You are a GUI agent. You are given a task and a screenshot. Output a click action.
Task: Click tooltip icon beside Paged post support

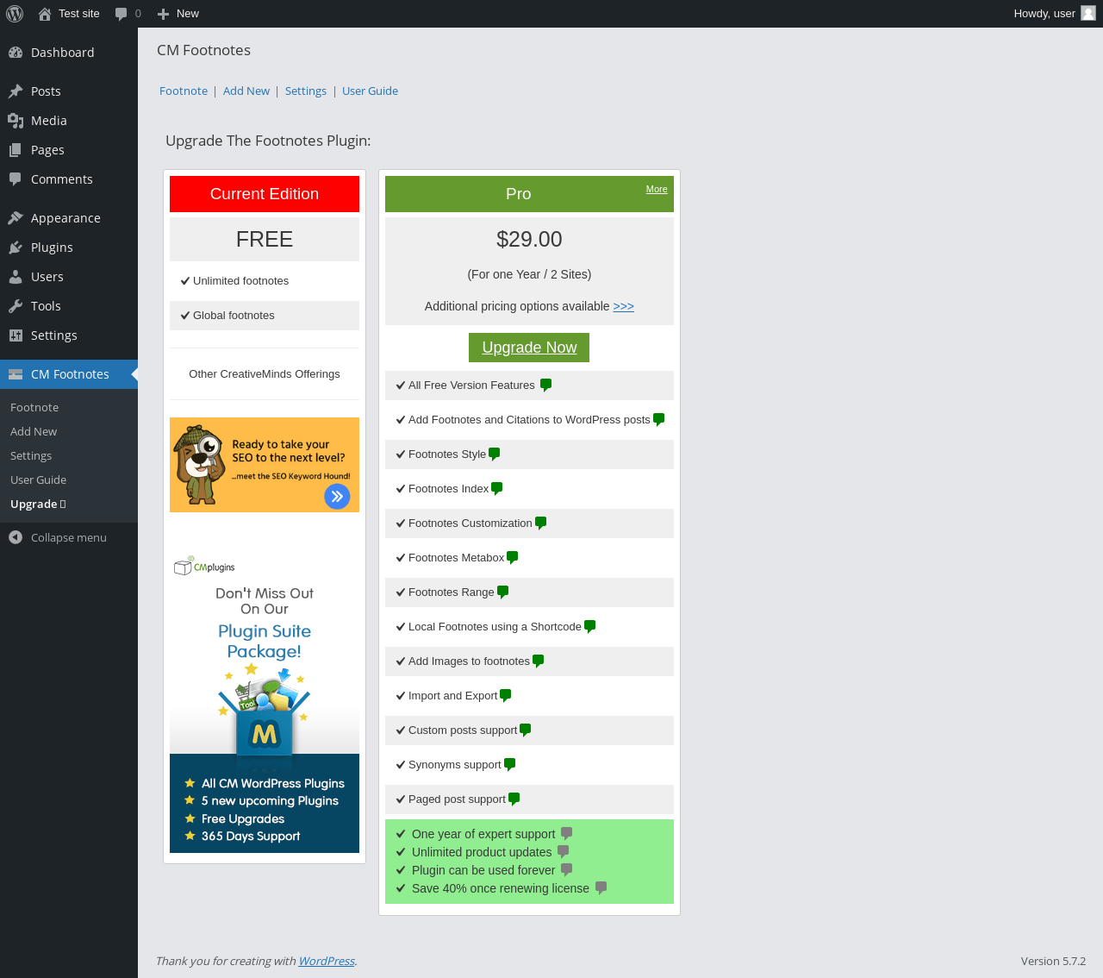514,799
